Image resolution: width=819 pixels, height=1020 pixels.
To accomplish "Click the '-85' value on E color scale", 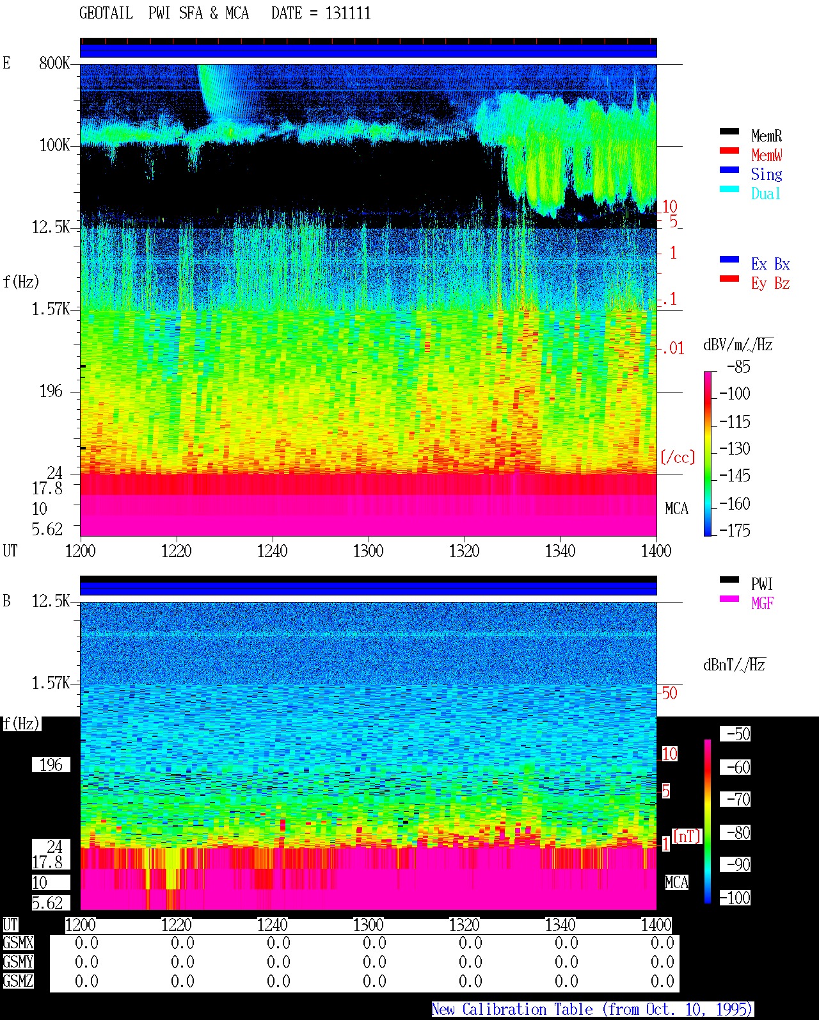I will click(x=738, y=367).
